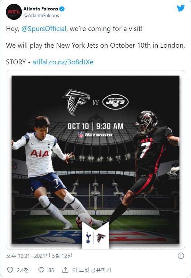
Task: Click the Tottenham crest badge at image bottom
Action: pyautogui.click(x=88, y=238)
